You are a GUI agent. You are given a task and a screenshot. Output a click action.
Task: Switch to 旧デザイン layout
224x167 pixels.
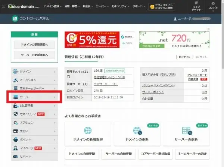(x=201, y=57)
